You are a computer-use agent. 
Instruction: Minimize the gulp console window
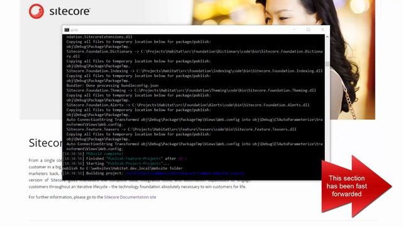pyautogui.click(x=294, y=30)
